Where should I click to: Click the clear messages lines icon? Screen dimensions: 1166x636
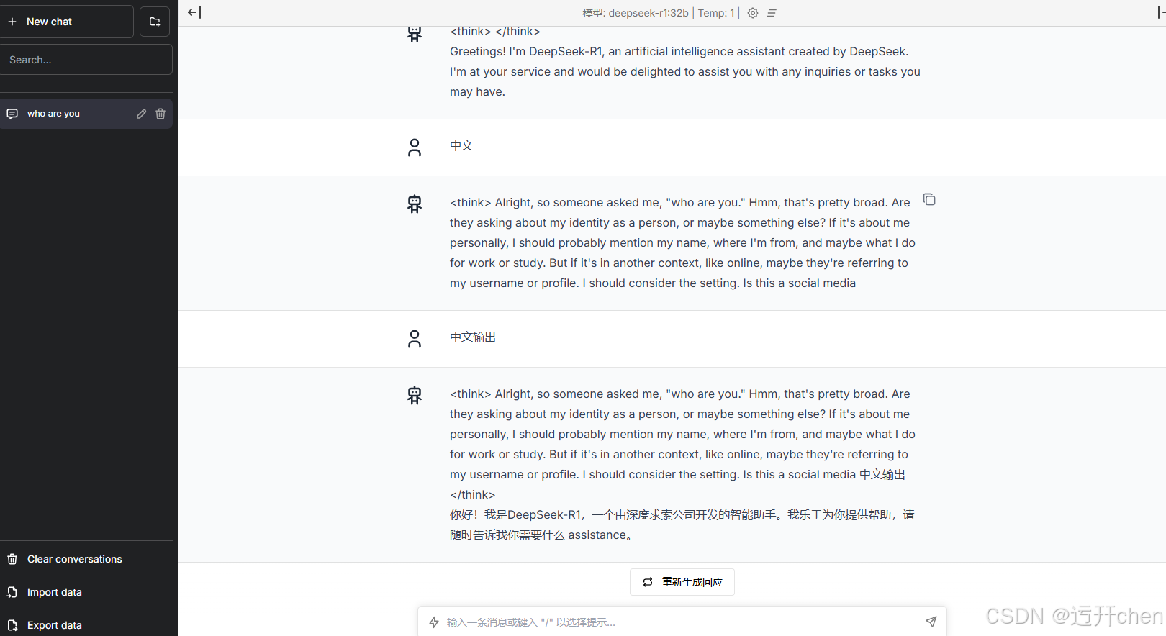(x=772, y=13)
